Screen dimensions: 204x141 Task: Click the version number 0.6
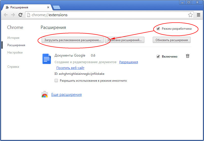pos(93,56)
